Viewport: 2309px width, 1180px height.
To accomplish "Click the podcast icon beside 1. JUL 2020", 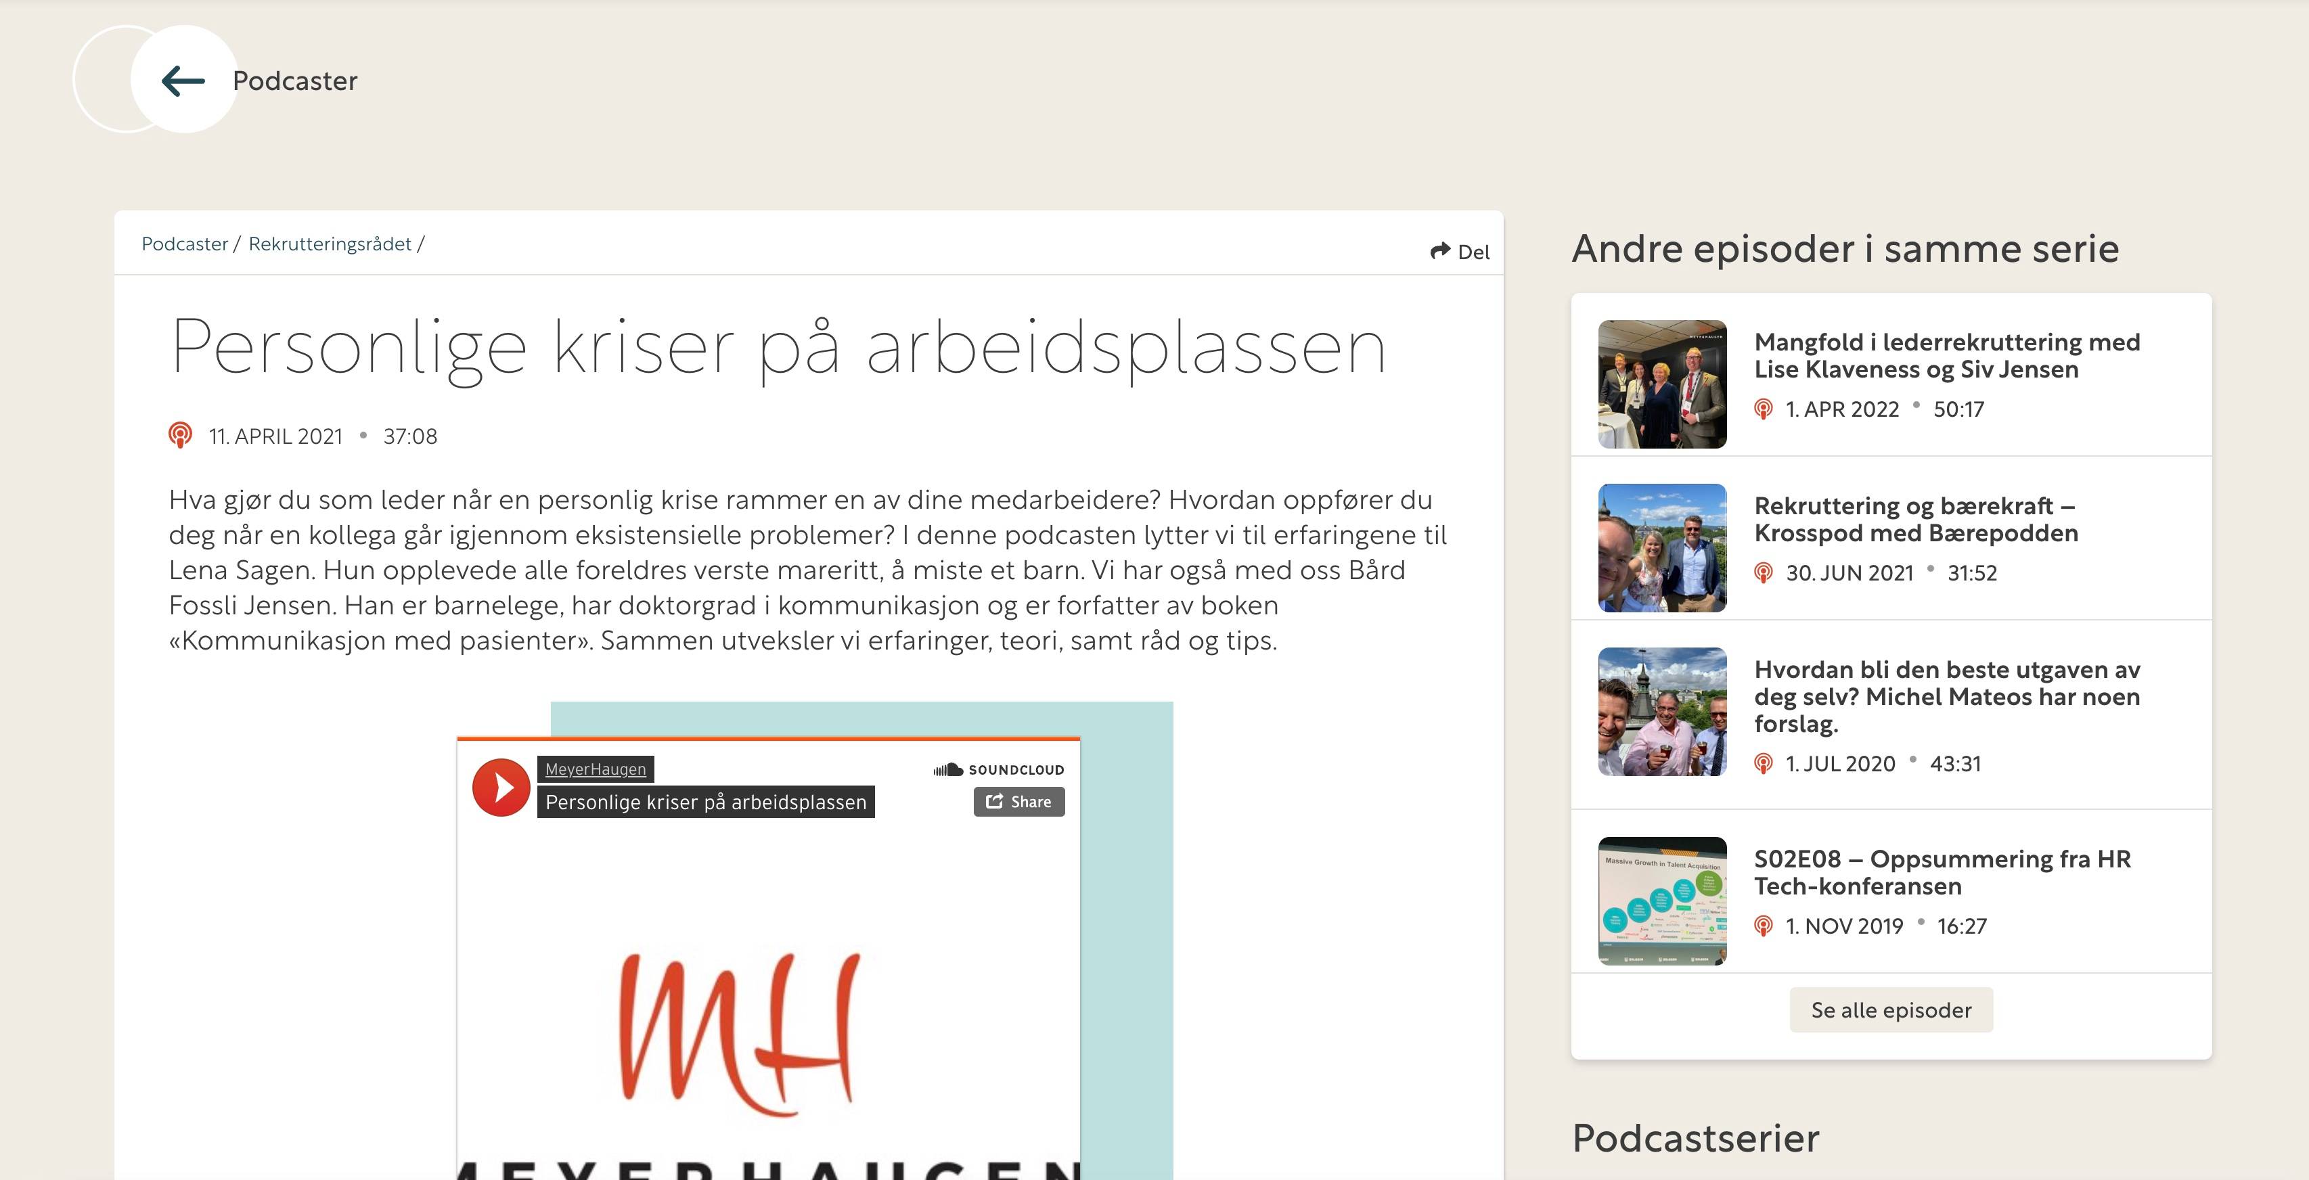I will tap(1763, 763).
